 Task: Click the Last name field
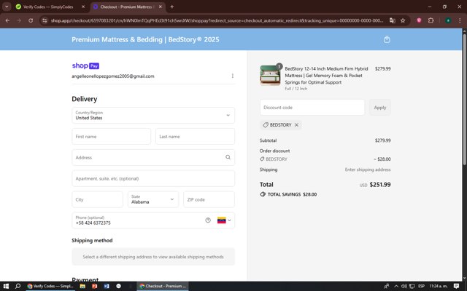point(195,137)
